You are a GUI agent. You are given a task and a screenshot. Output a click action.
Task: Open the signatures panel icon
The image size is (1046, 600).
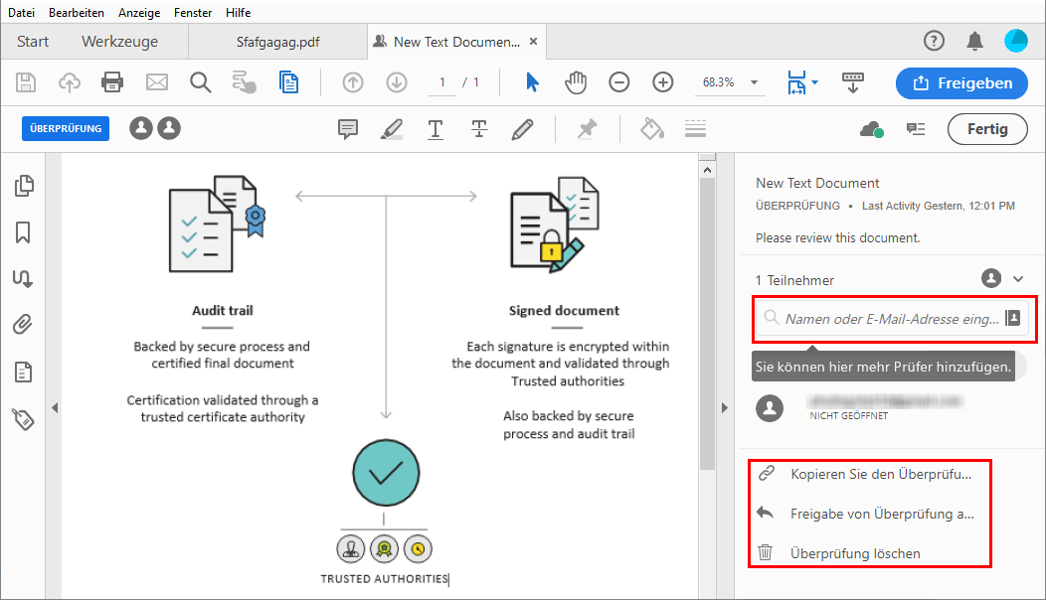click(x=23, y=279)
